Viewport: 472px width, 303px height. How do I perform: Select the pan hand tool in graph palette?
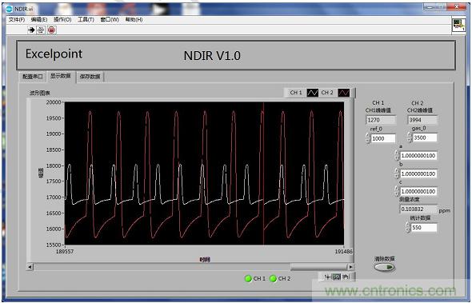click(346, 277)
